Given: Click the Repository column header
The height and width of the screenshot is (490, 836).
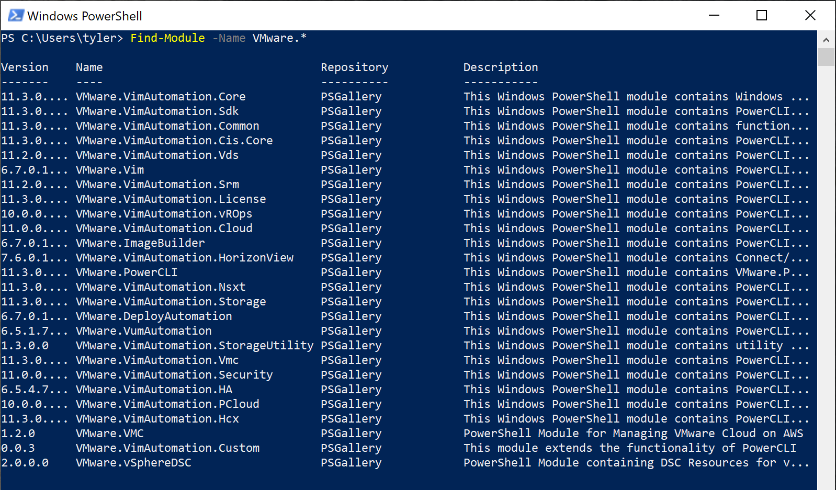Looking at the screenshot, I should pos(355,67).
